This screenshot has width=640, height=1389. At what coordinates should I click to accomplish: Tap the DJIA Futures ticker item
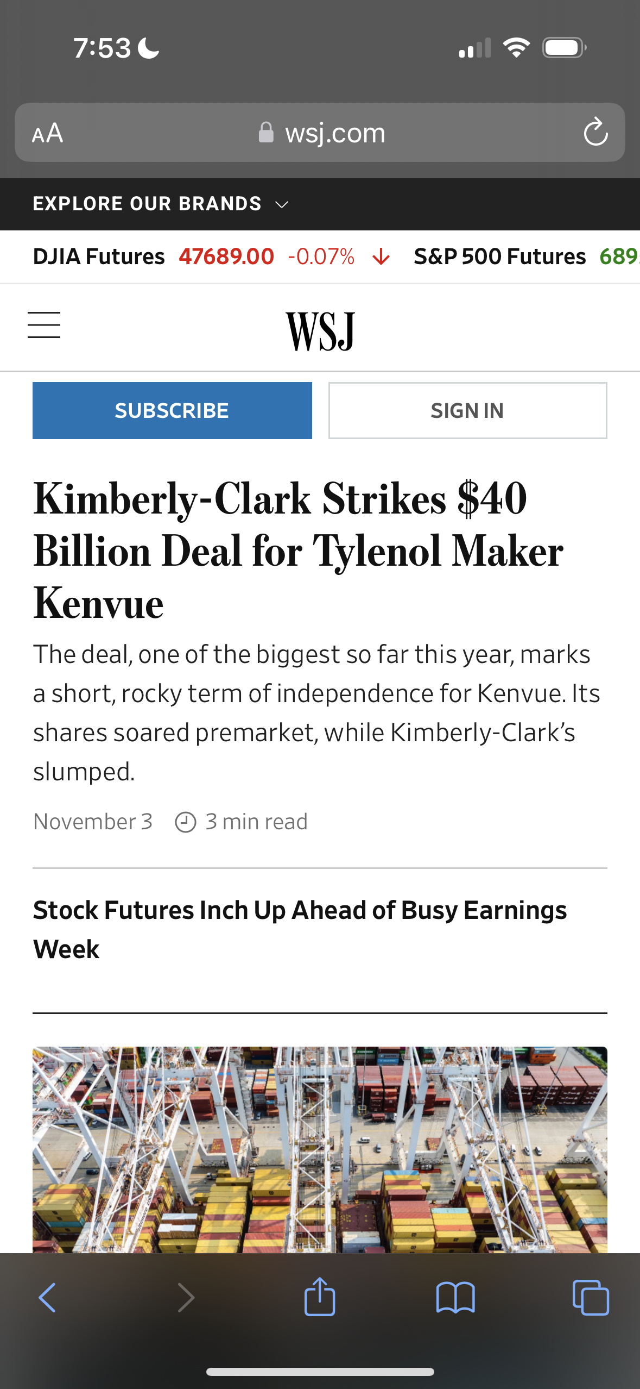pos(212,256)
